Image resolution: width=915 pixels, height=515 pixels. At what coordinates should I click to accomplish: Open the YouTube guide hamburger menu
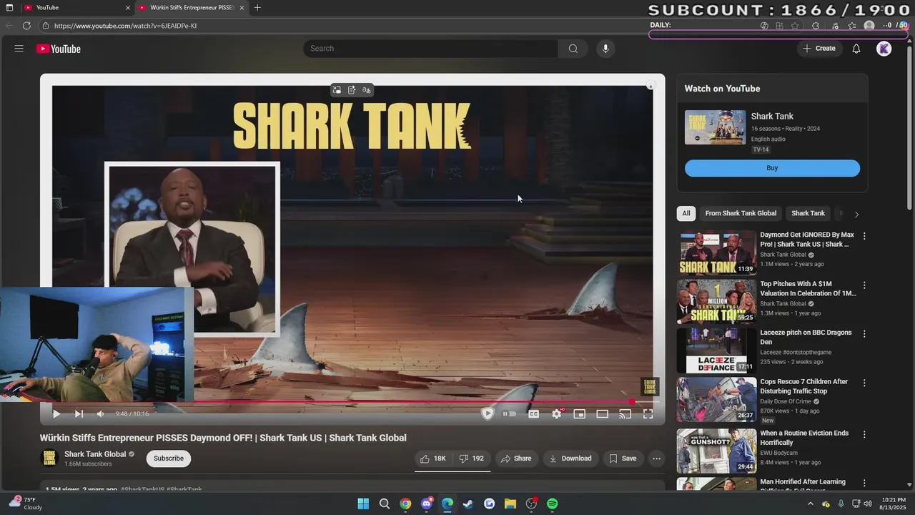pyautogui.click(x=19, y=49)
